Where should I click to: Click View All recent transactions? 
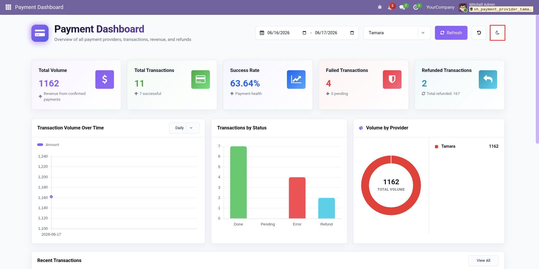tap(483, 261)
